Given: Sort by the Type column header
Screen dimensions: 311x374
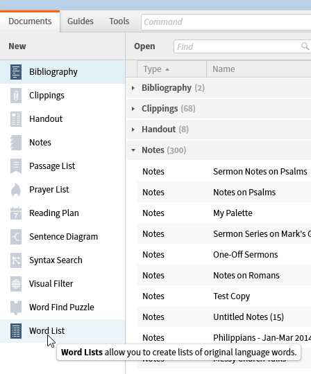Looking at the screenshot, I should 171,69.
